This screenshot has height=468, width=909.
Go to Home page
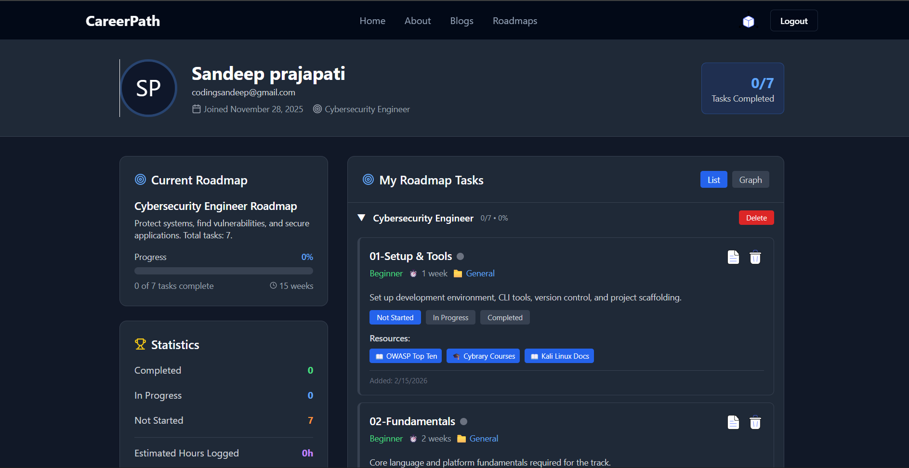pyautogui.click(x=372, y=21)
